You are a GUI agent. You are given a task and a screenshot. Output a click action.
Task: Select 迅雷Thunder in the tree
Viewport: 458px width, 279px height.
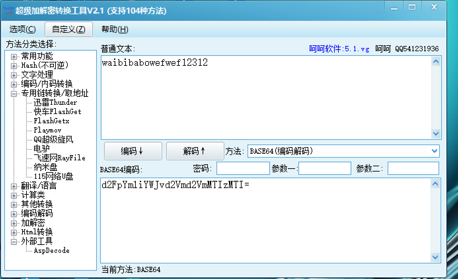point(55,102)
